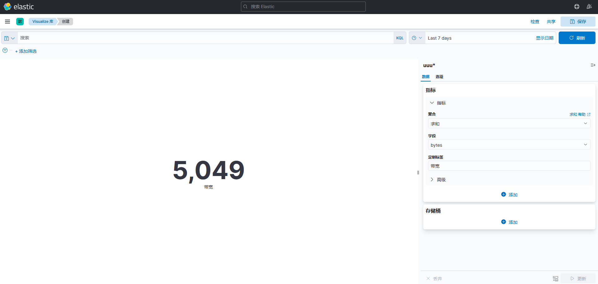Open the main navigation hamburger menu

pyautogui.click(x=7, y=22)
